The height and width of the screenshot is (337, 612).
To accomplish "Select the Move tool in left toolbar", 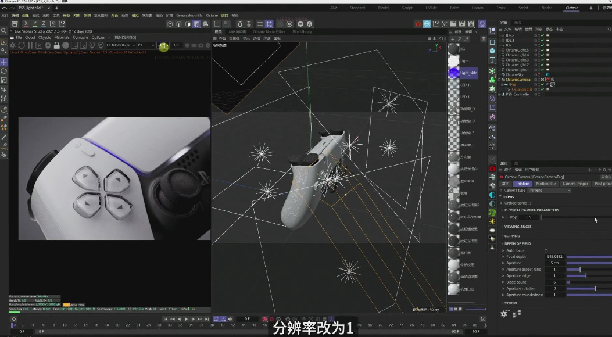I will (x=4, y=62).
